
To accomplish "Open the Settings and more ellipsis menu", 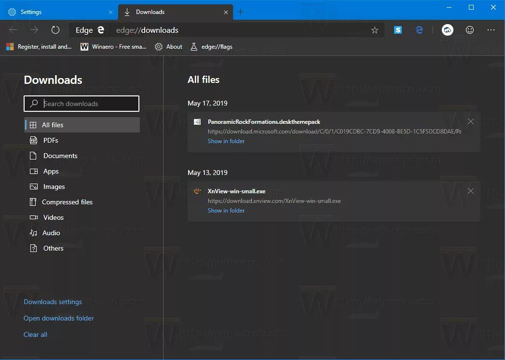I will click(x=491, y=30).
